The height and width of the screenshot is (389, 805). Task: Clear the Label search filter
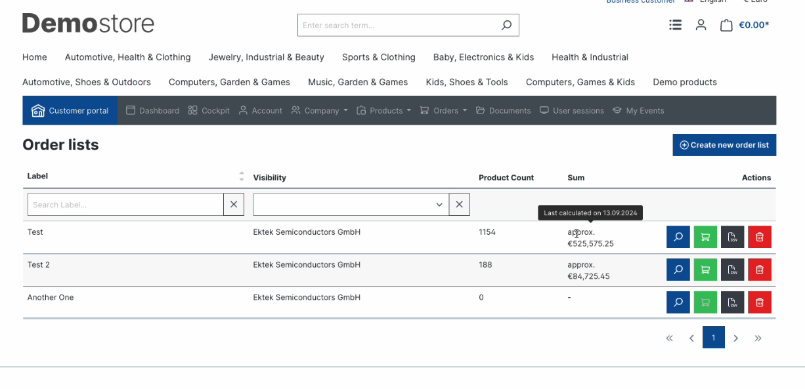coord(234,205)
